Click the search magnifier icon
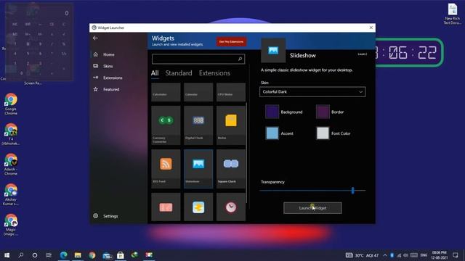The height and width of the screenshot is (261, 465). (240, 59)
